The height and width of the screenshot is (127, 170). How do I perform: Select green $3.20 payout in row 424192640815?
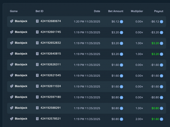[155, 54]
